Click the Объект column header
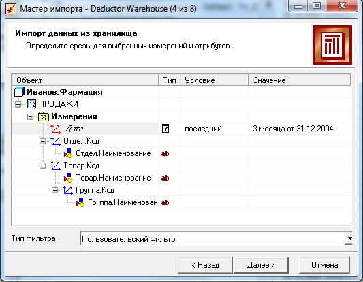363x282 pixels. (85, 80)
